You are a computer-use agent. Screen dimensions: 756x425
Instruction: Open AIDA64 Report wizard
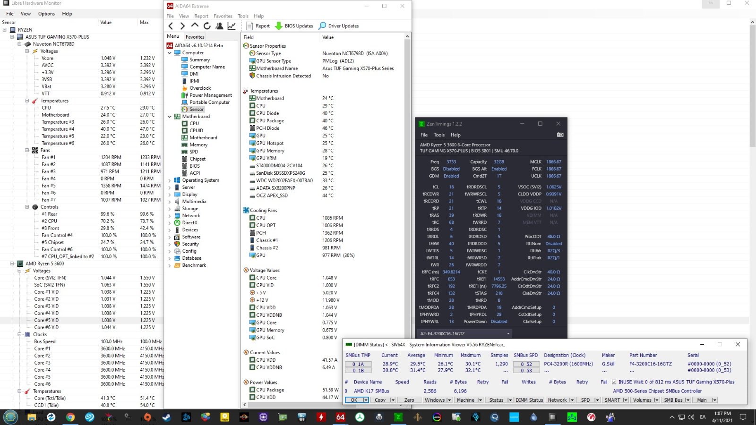point(258,26)
